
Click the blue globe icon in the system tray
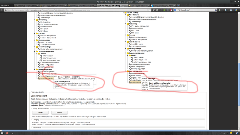(x=237, y=133)
